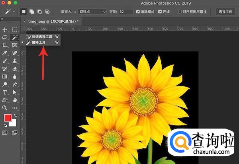Select the Dodge tool
Screen dimensions: 239x164
pyautogui.click(x=5, y=84)
